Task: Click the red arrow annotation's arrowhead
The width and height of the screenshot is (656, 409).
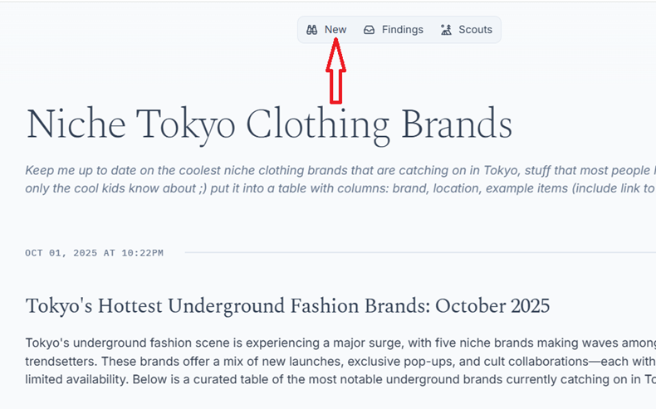Action: point(335,56)
